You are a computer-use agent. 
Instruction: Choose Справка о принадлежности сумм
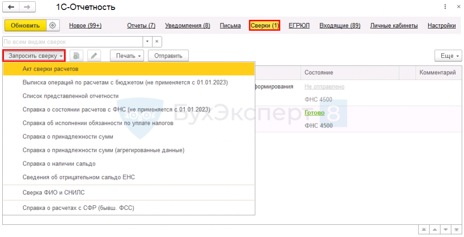pos(129,137)
